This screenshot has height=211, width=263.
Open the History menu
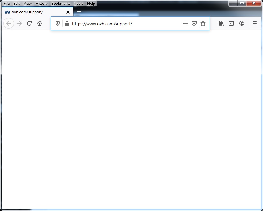pos(41,4)
